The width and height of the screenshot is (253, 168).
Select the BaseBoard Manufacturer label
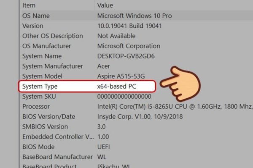click(x=57, y=157)
